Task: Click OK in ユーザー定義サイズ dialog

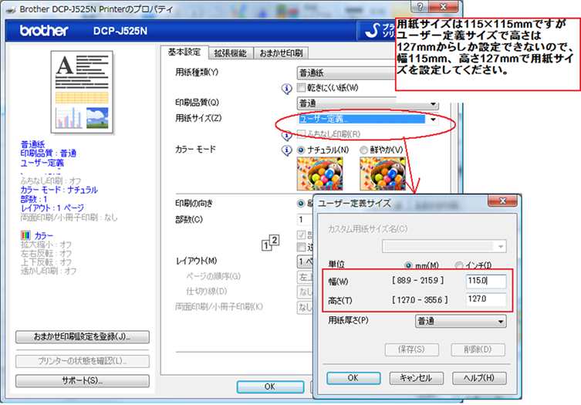Action: 353,378
